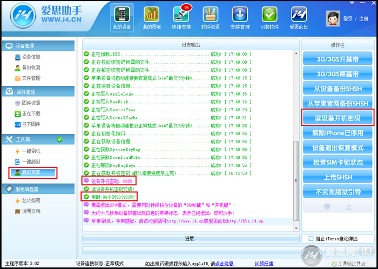Click the 读设备开机密码 button
Image resolution: width=378 pixels, height=269 pixels.
pyautogui.click(x=337, y=118)
